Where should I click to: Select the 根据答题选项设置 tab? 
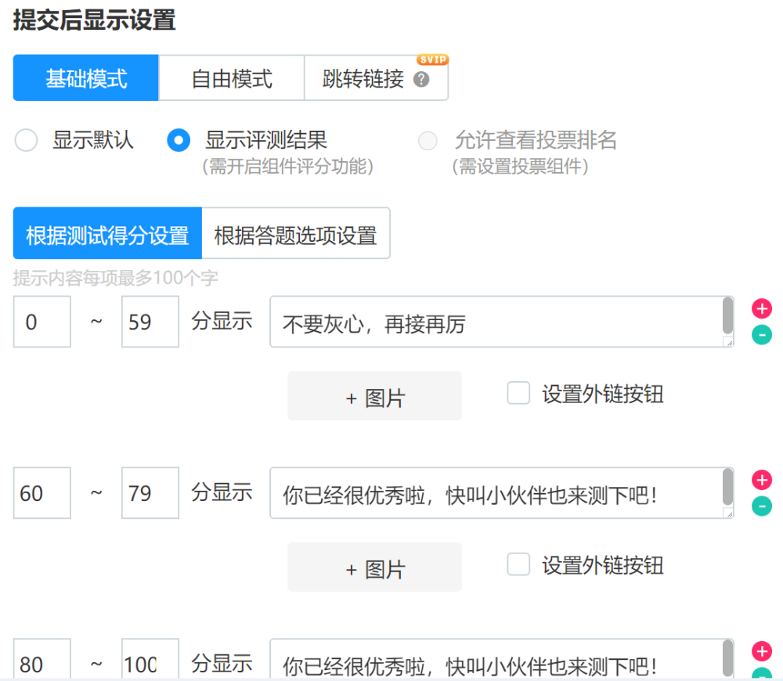click(296, 233)
